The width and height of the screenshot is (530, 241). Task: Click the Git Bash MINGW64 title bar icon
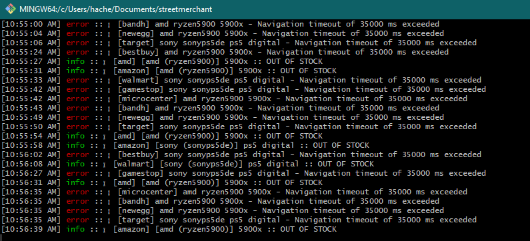(x=10, y=9)
